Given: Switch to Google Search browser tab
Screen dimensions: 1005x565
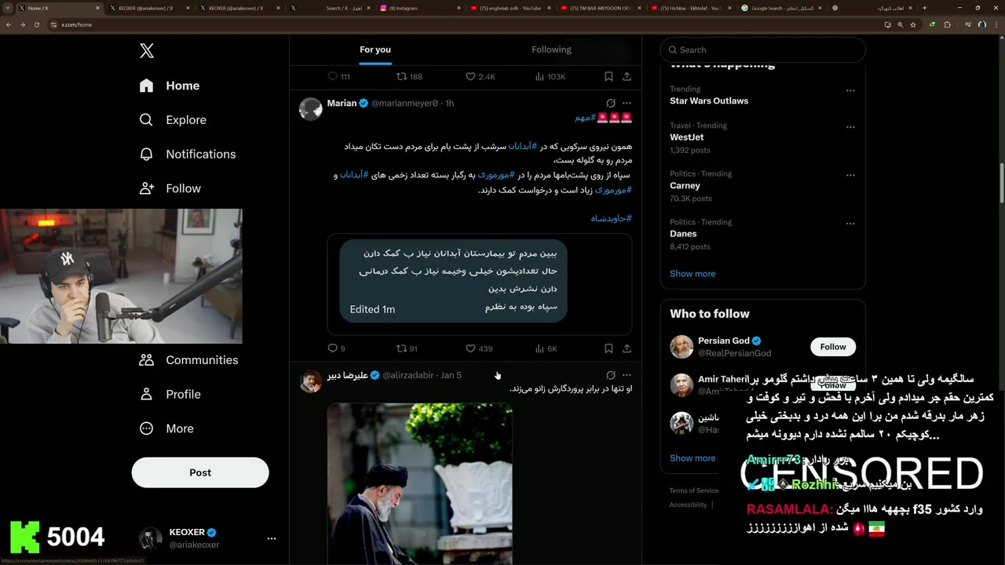Looking at the screenshot, I should pyautogui.click(x=783, y=8).
